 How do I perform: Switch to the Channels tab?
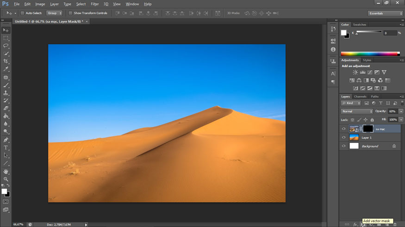click(x=360, y=96)
